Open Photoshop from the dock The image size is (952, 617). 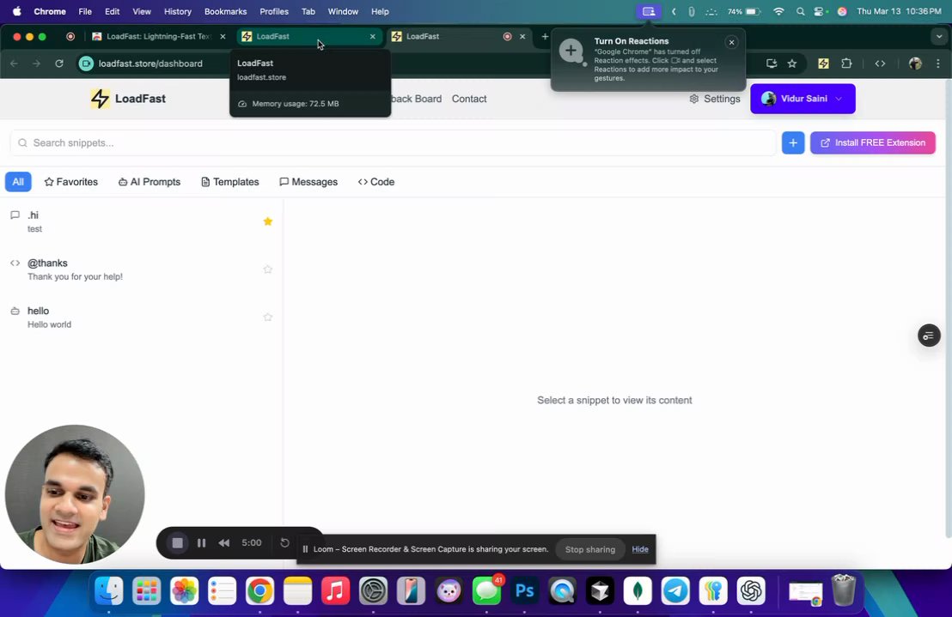[x=525, y=591]
